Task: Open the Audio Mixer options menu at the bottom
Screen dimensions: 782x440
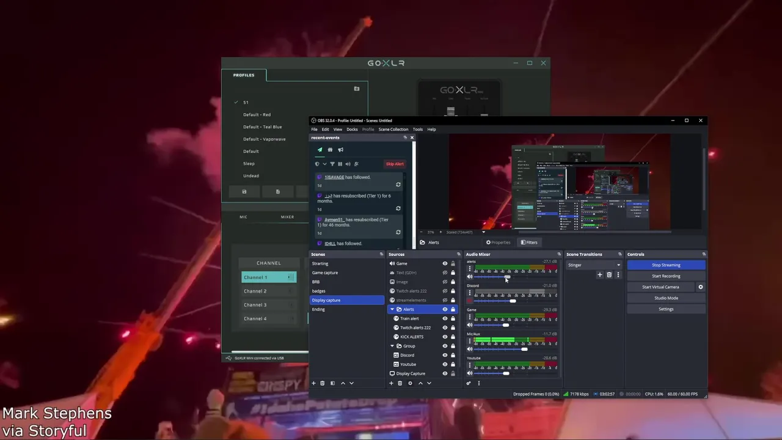Action: (478, 383)
